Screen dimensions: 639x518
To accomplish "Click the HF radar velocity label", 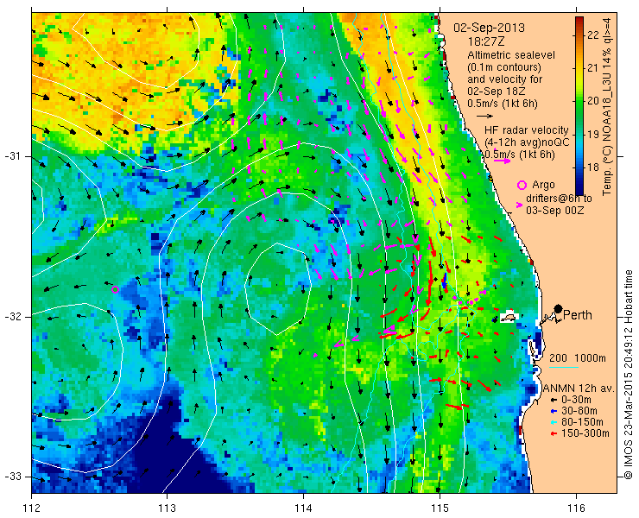I will coord(526,130).
